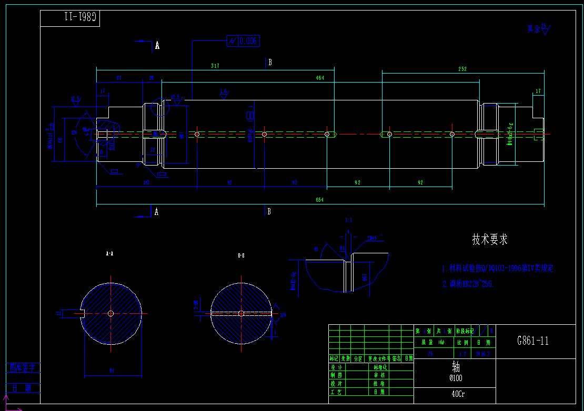
Task: Select the overall 654 length dimension
Action: click(x=319, y=200)
